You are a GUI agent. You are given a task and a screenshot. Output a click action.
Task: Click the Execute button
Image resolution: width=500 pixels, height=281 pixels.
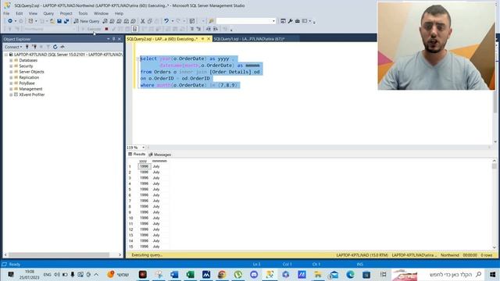coord(91,29)
